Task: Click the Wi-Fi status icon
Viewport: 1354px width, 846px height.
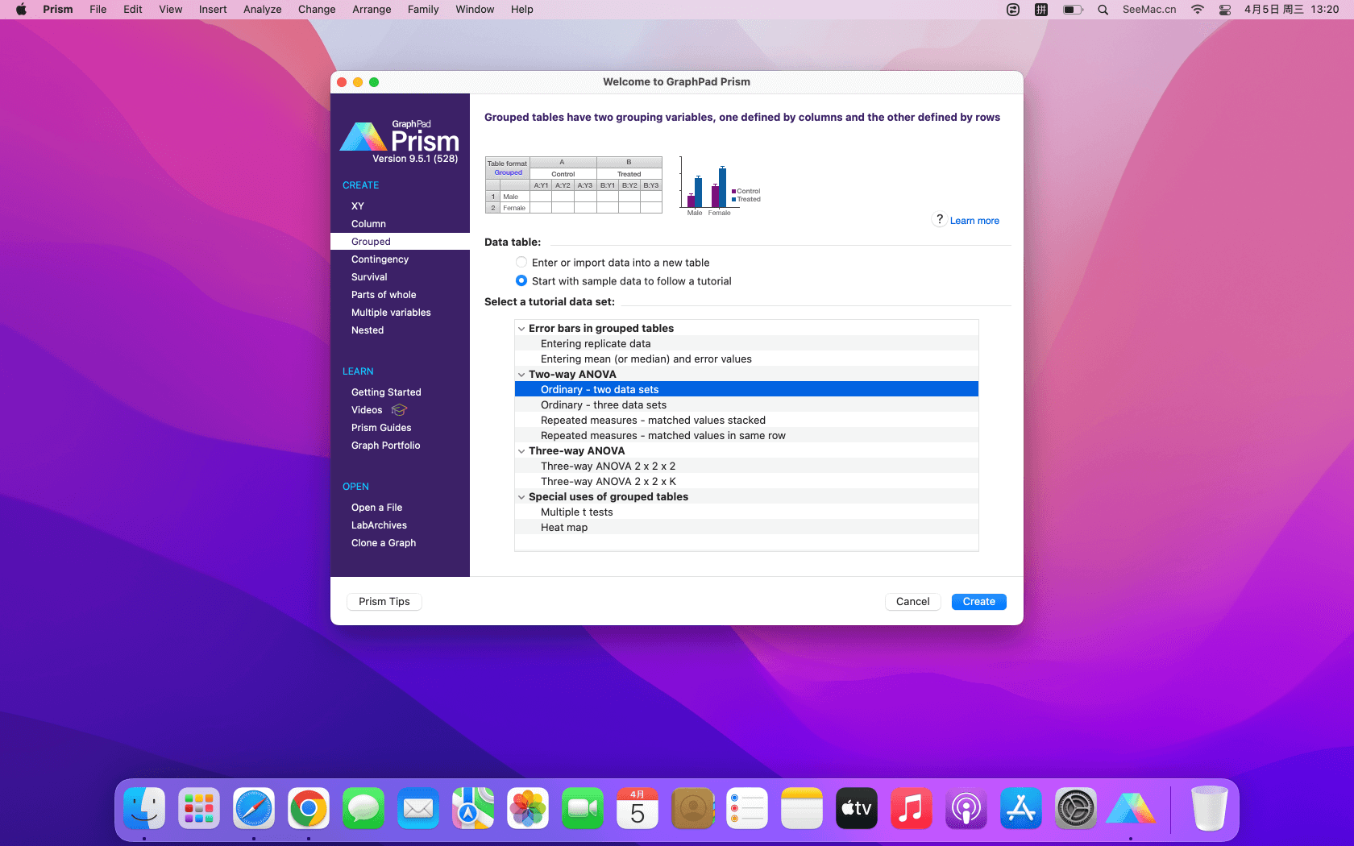Action: [x=1197, y=10]
